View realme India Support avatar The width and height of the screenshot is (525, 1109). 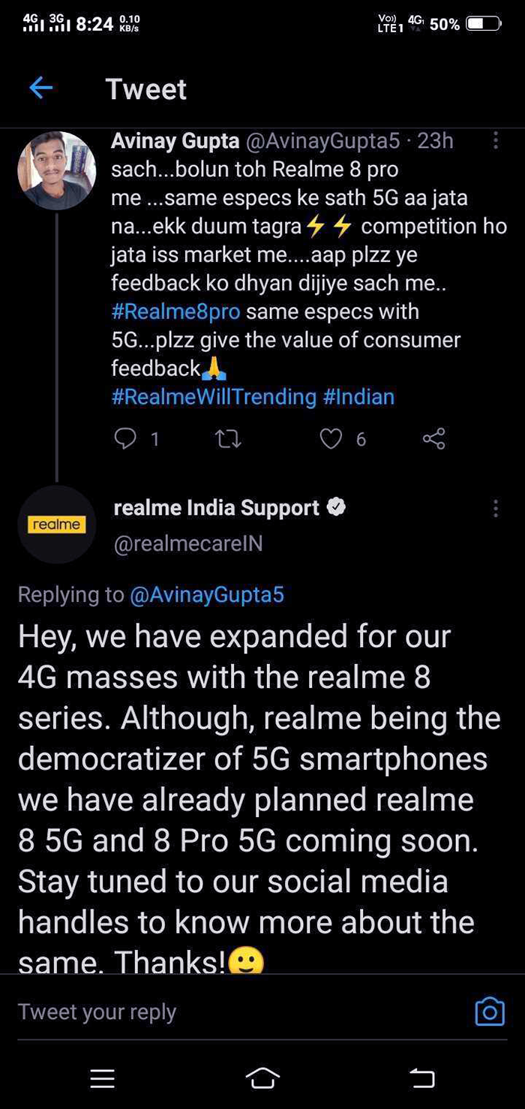(57, 524)
